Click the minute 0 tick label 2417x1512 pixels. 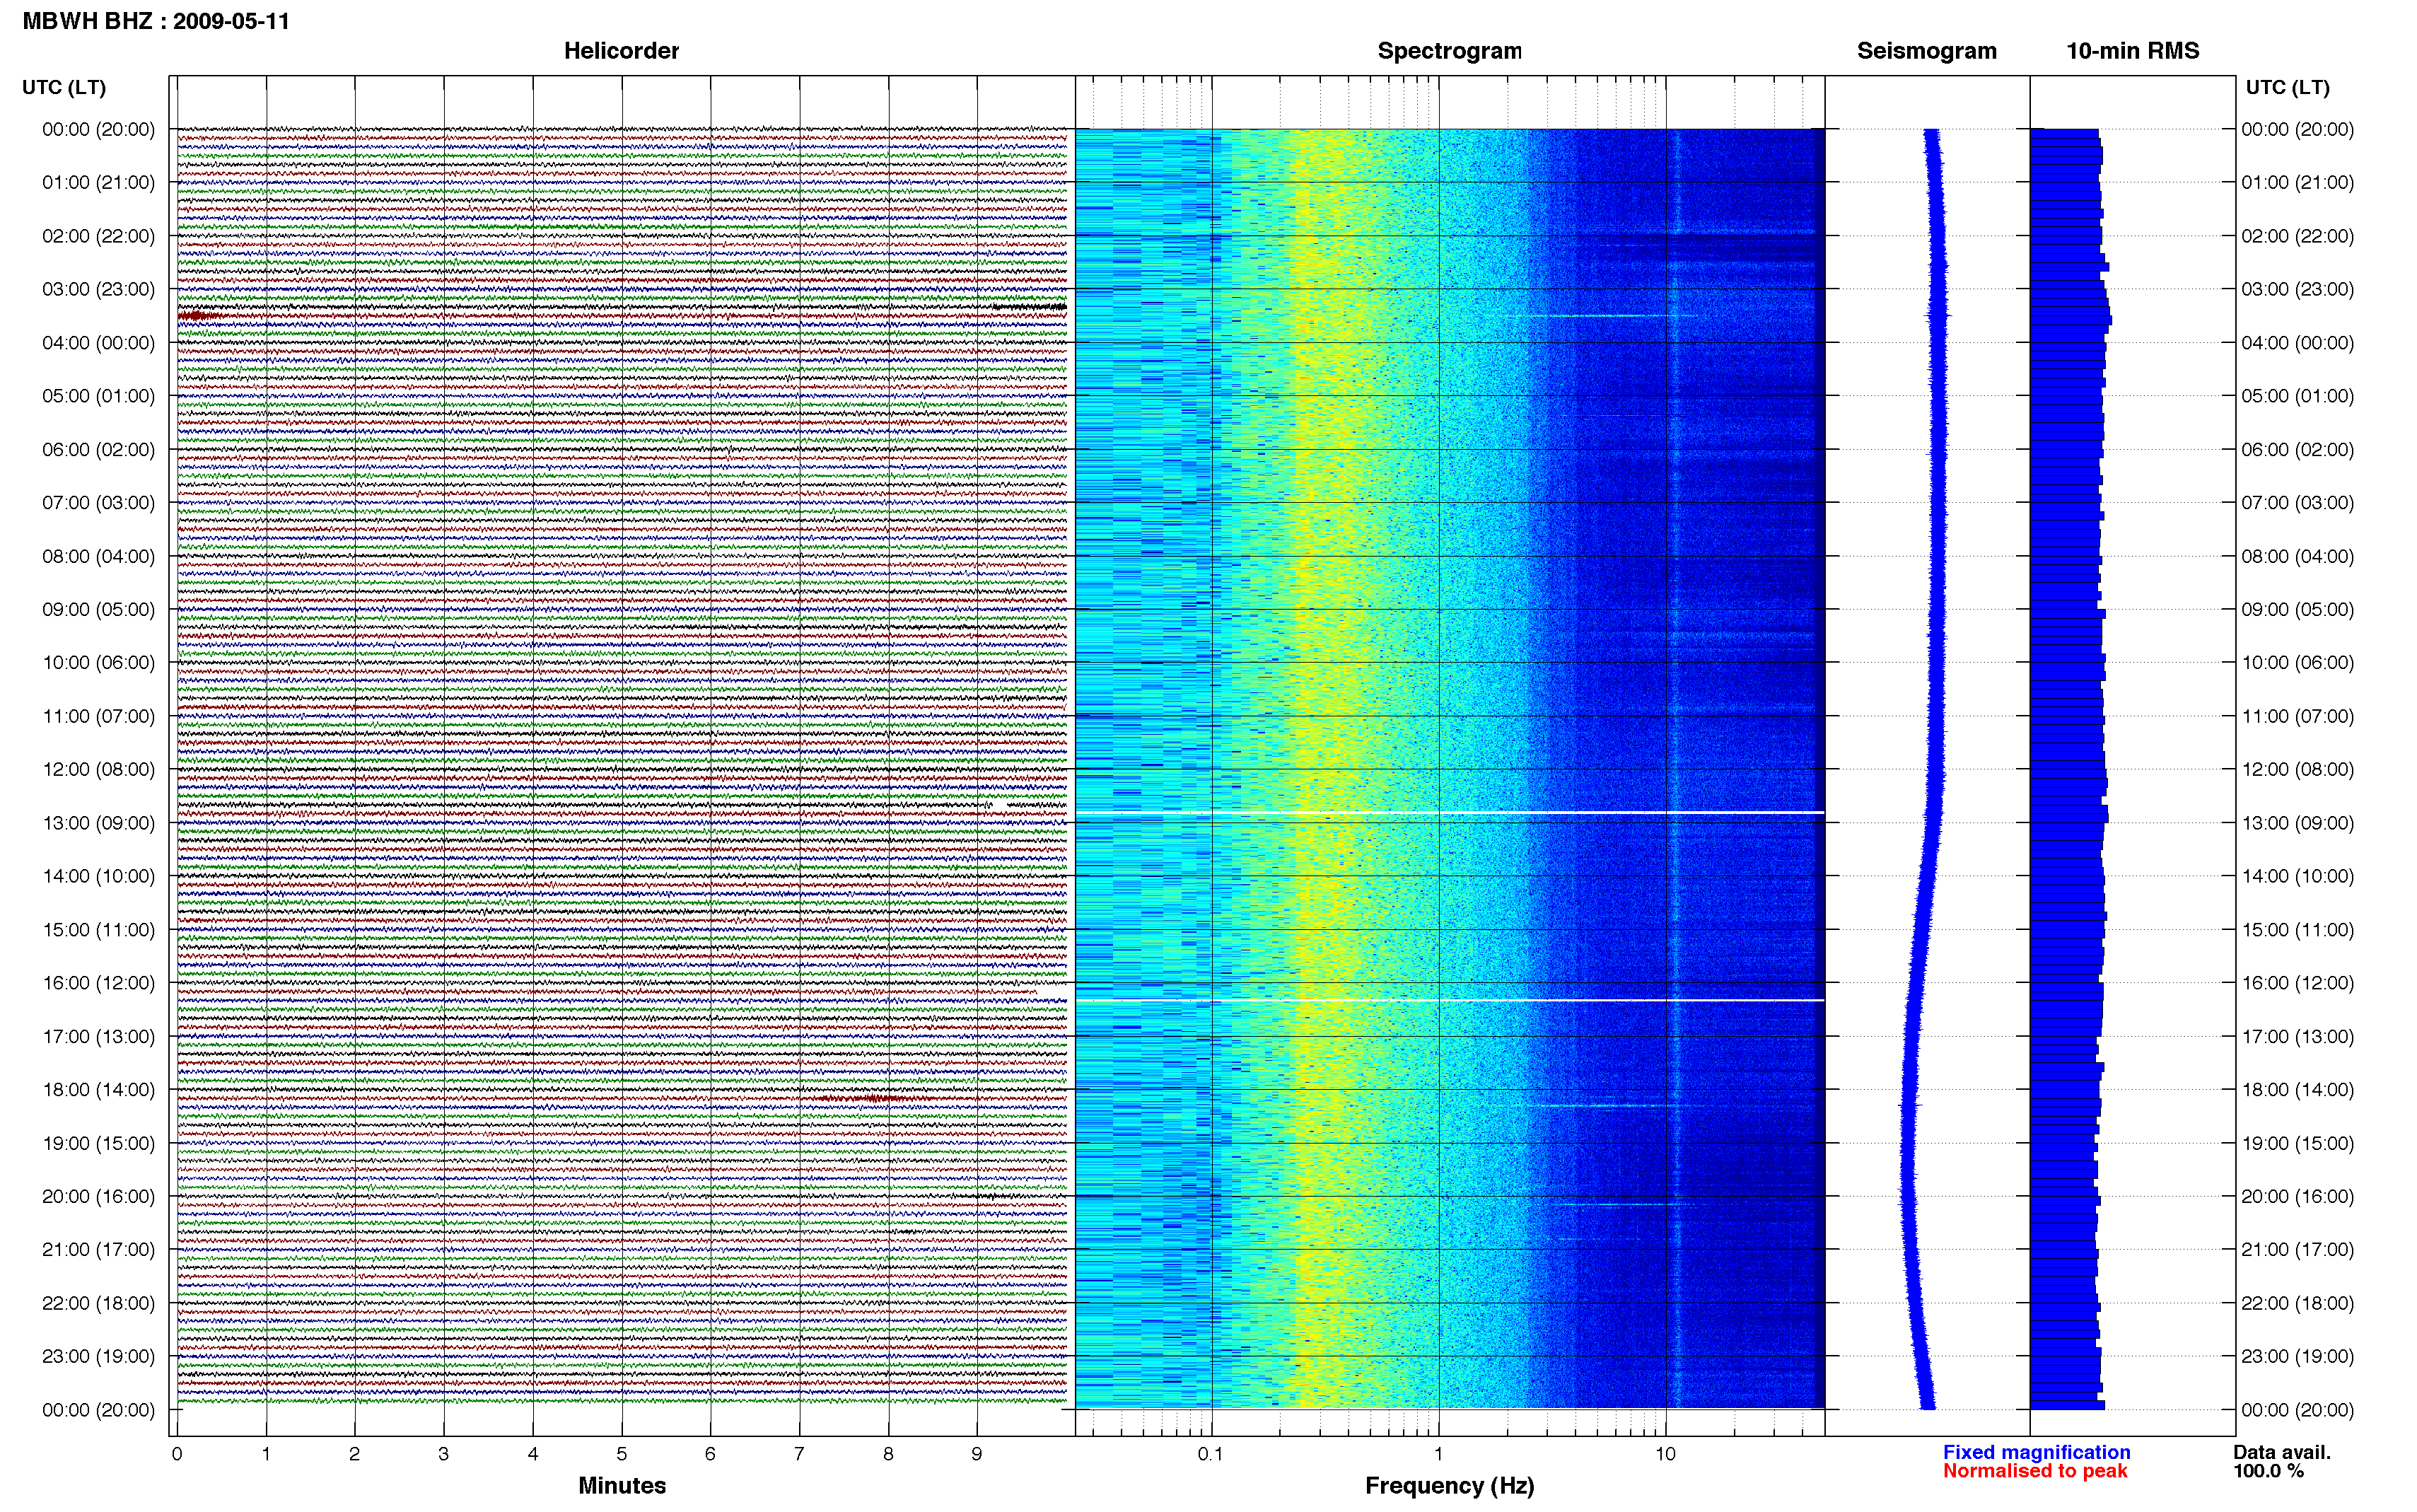click(177, 1454)
